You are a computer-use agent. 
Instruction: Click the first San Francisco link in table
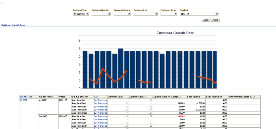100,100
